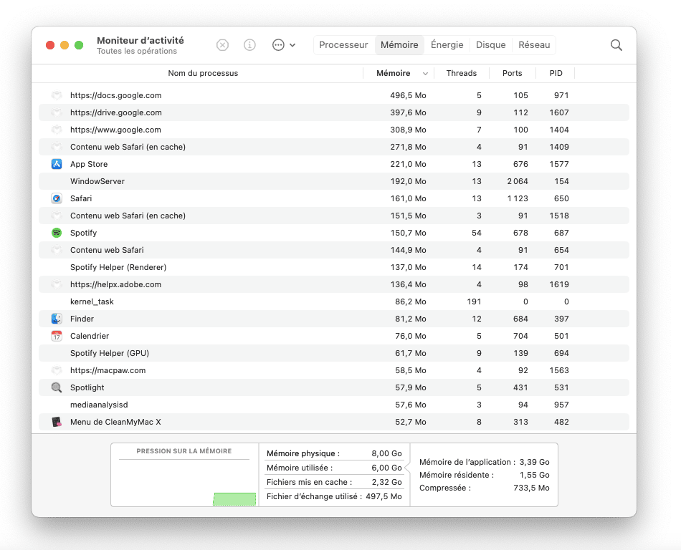Viewport: 681px width, 550px height.
Task: Click Fichier d'échange utilisé entry
Action: coord(334,496)
